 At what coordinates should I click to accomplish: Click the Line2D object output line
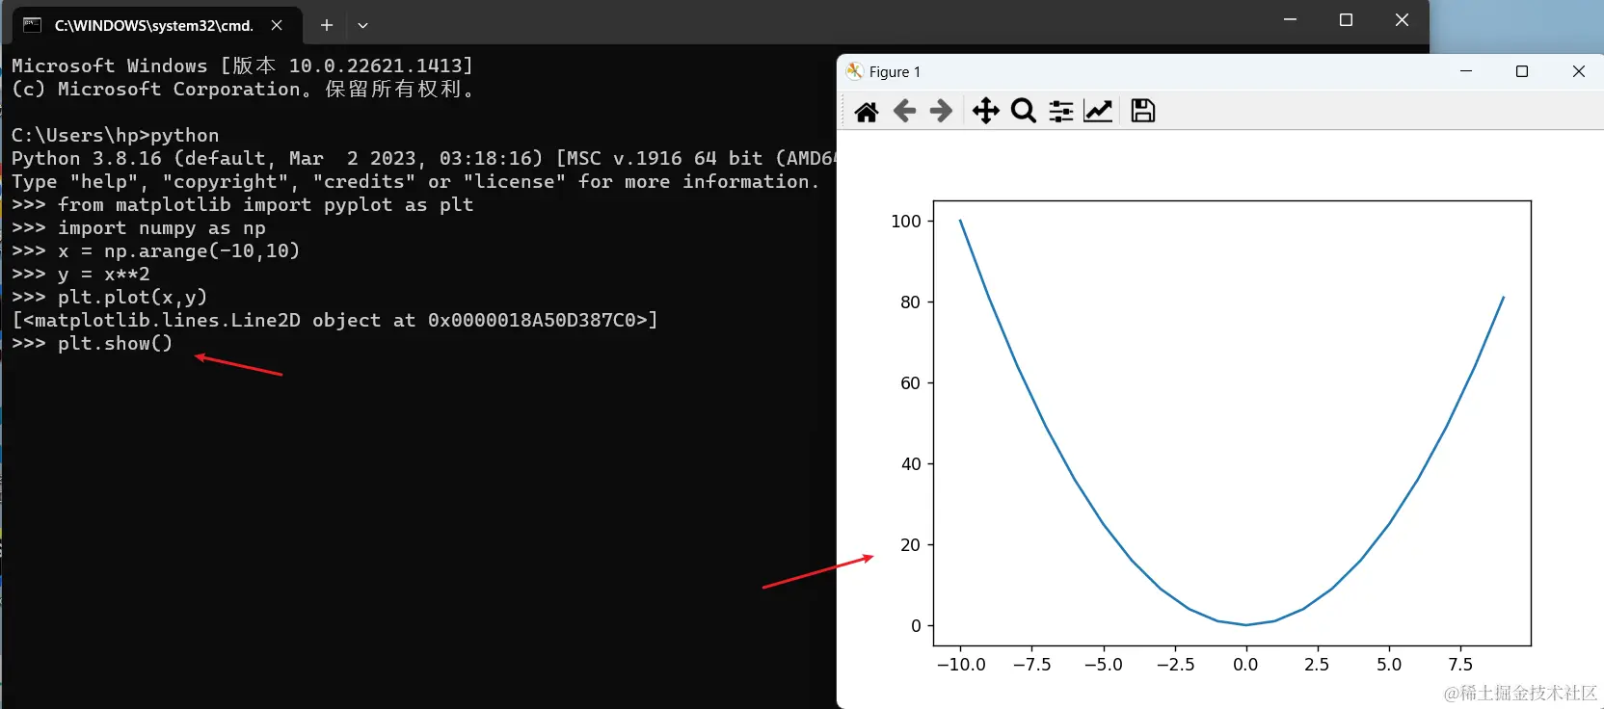click(x=334, y=321)
